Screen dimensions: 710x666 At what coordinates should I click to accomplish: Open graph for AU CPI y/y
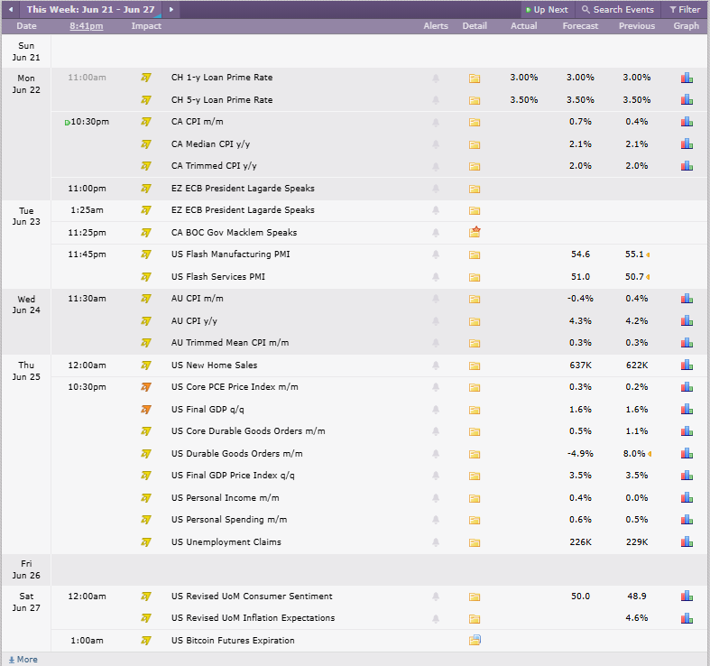click(x=687, y=320)
